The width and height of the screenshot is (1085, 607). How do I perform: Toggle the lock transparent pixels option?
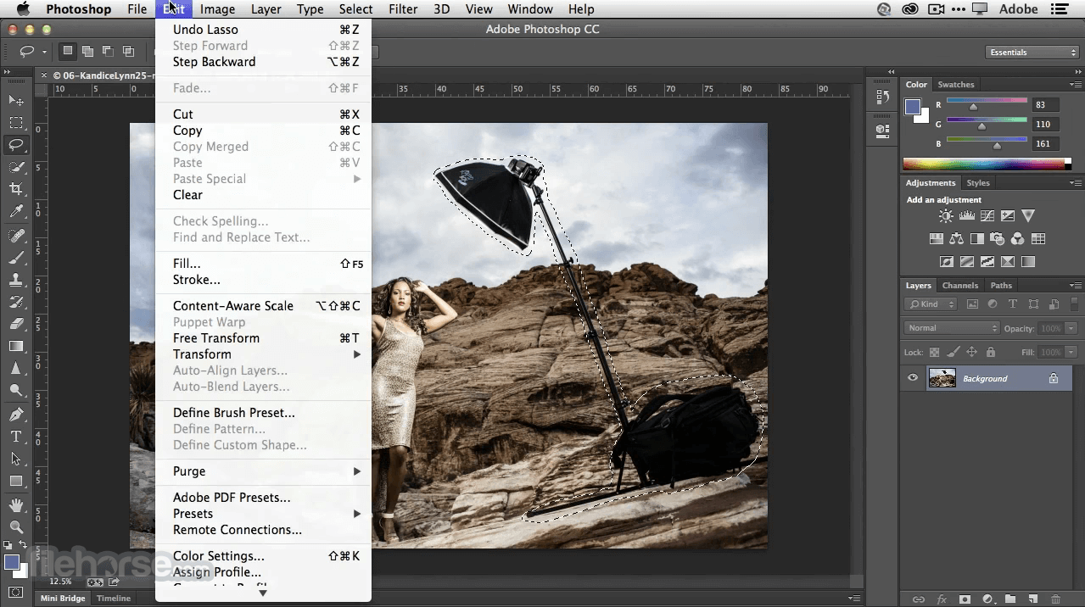coord(934,352)
